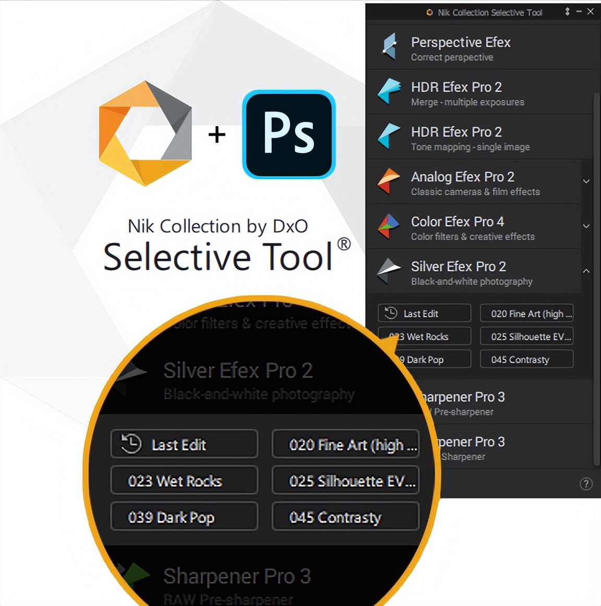
Task: Select Analog Efex Pro 2 label in the panel
Action: tap(462, 177)
